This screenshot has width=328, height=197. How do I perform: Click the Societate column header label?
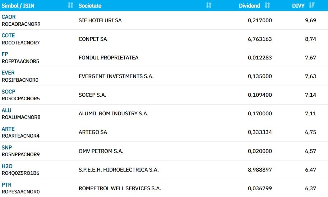[90, 6]
